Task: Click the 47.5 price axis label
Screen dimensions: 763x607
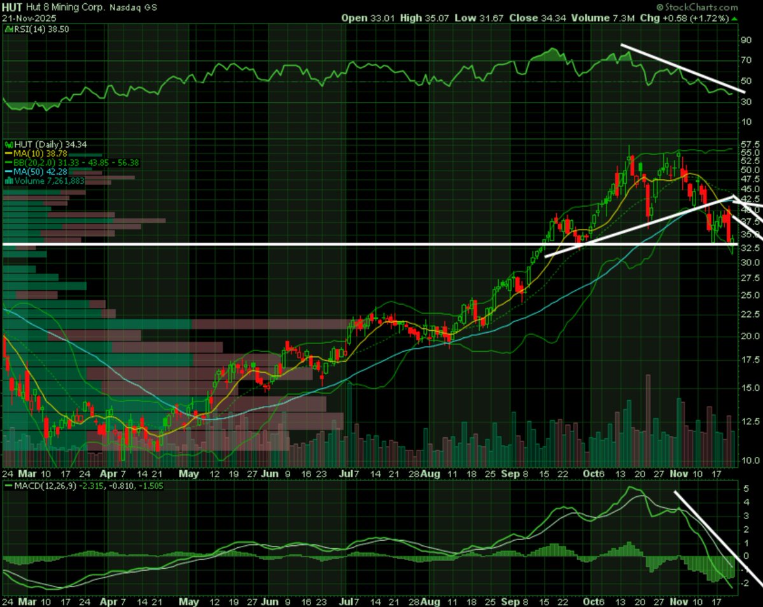Action: (x=750, y=179)
